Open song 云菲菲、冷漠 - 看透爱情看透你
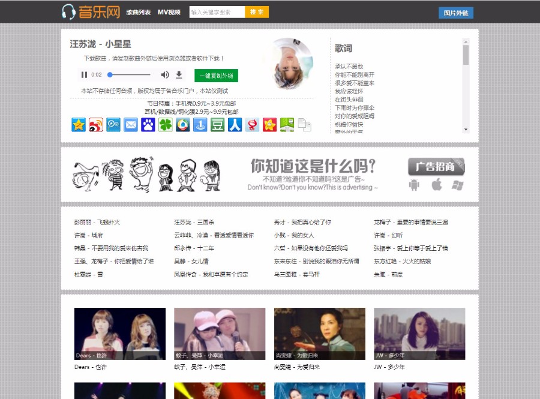540x399 pixels. [214, 235]
